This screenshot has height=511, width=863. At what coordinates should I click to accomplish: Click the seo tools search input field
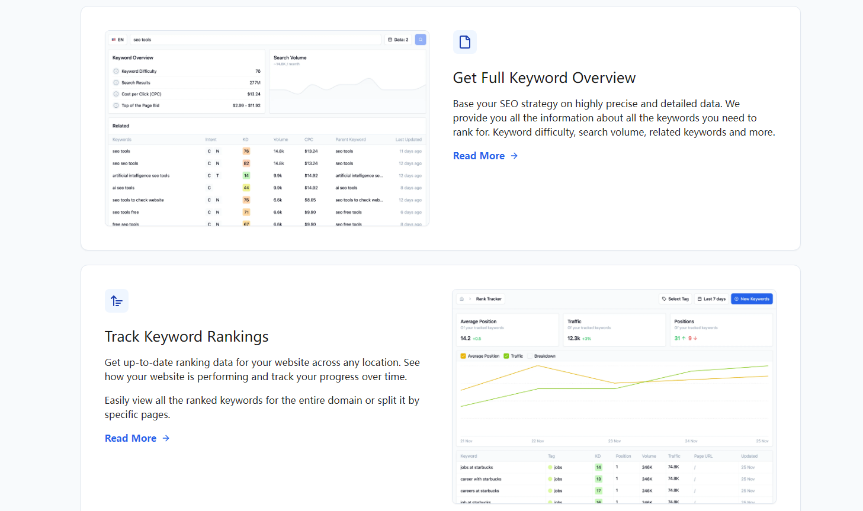(255, 40)
